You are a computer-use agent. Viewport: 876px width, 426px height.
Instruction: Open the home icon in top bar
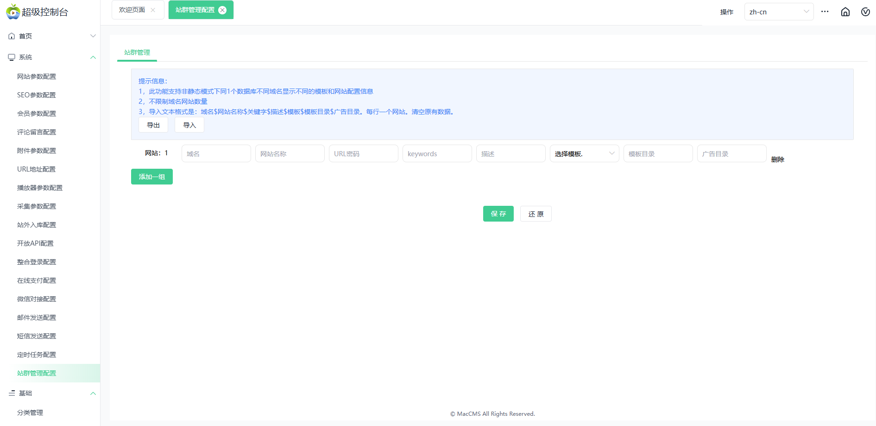[845, 12]
